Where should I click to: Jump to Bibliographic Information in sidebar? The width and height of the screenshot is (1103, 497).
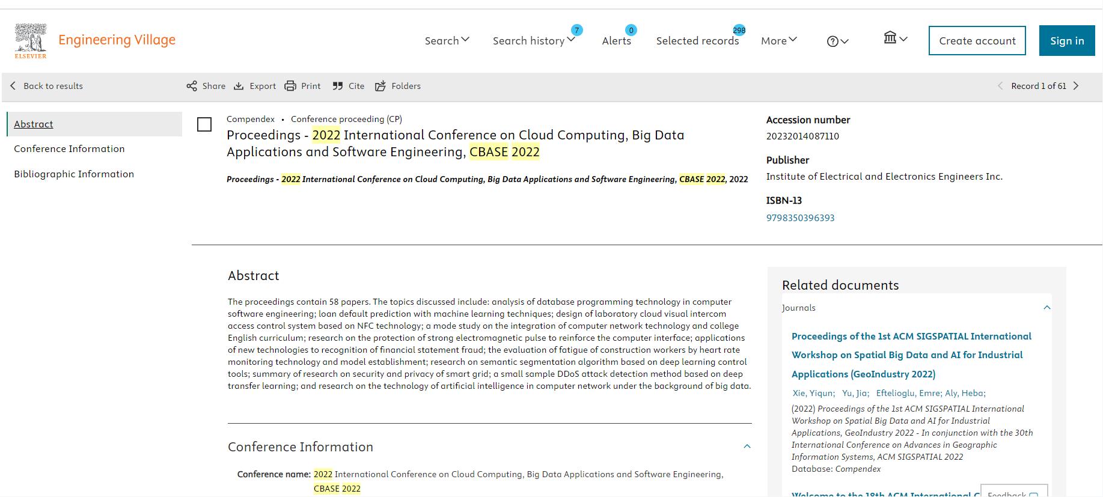(x=74, y=174)
